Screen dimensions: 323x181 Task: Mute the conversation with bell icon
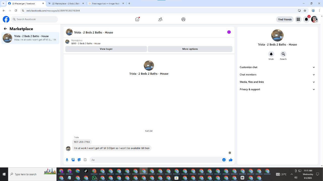[271, 54]
